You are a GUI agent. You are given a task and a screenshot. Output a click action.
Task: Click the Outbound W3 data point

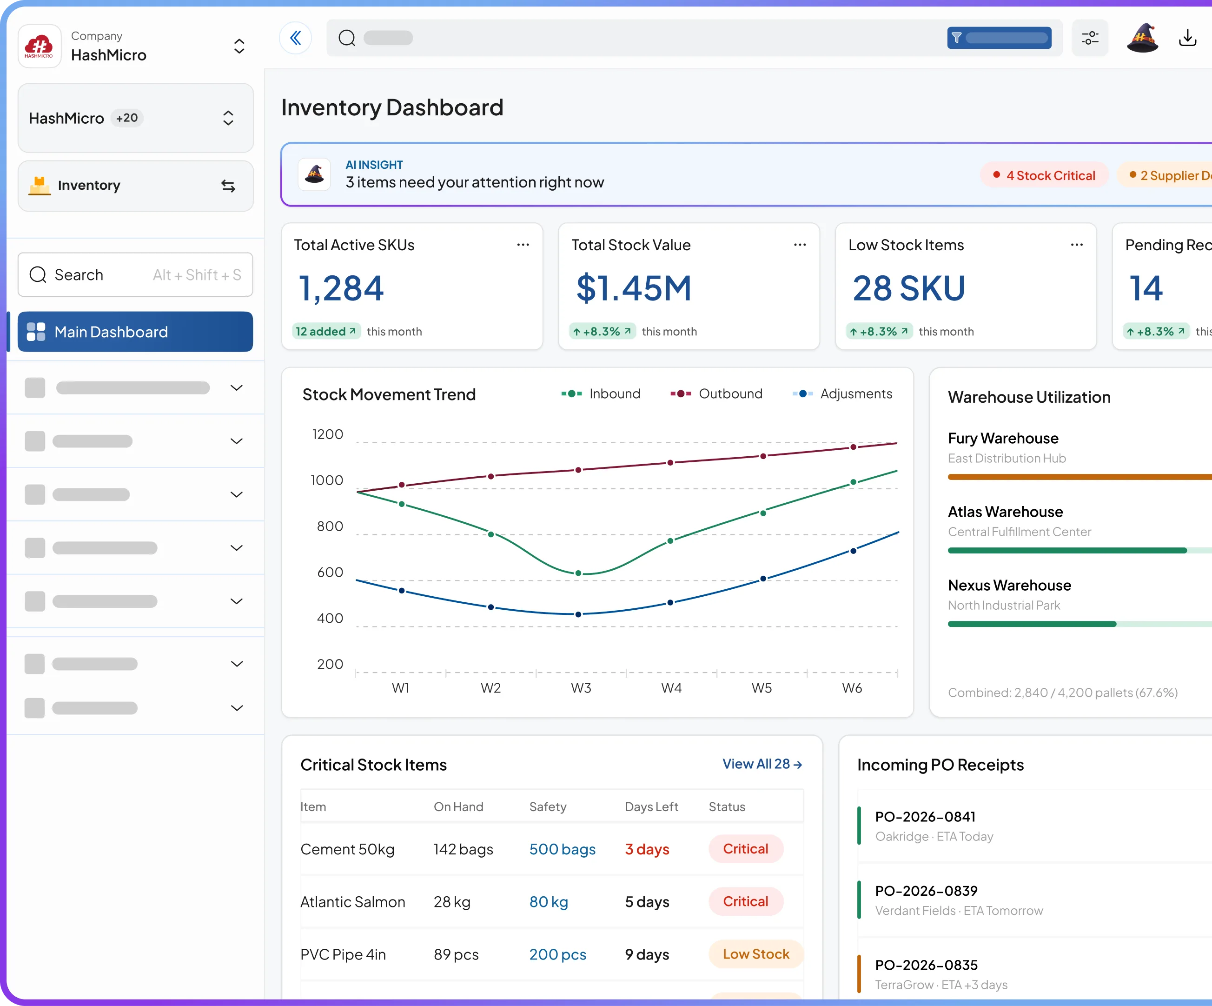point(578,470)
